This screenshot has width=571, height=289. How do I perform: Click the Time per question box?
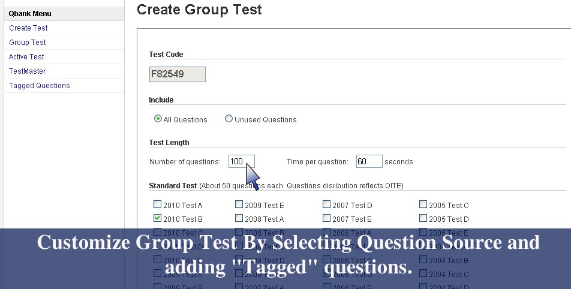click(369, 161)
